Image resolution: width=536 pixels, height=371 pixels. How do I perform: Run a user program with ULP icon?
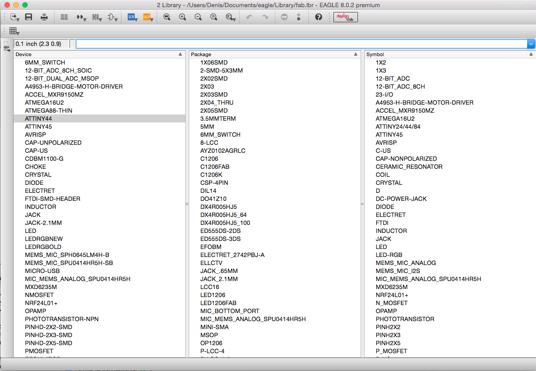pos(148,17)
